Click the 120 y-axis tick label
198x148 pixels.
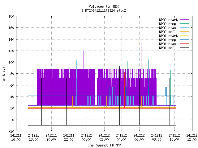coord(11,51)
